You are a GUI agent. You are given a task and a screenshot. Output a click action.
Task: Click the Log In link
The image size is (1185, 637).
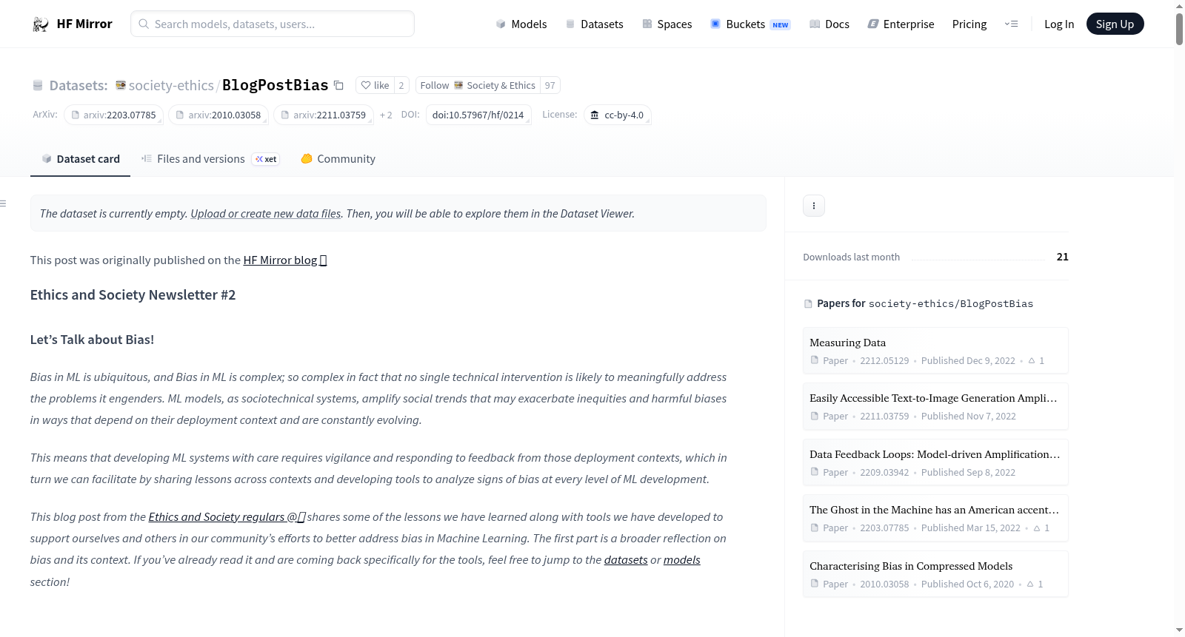pyautogui.click(x=1059, y=24)
